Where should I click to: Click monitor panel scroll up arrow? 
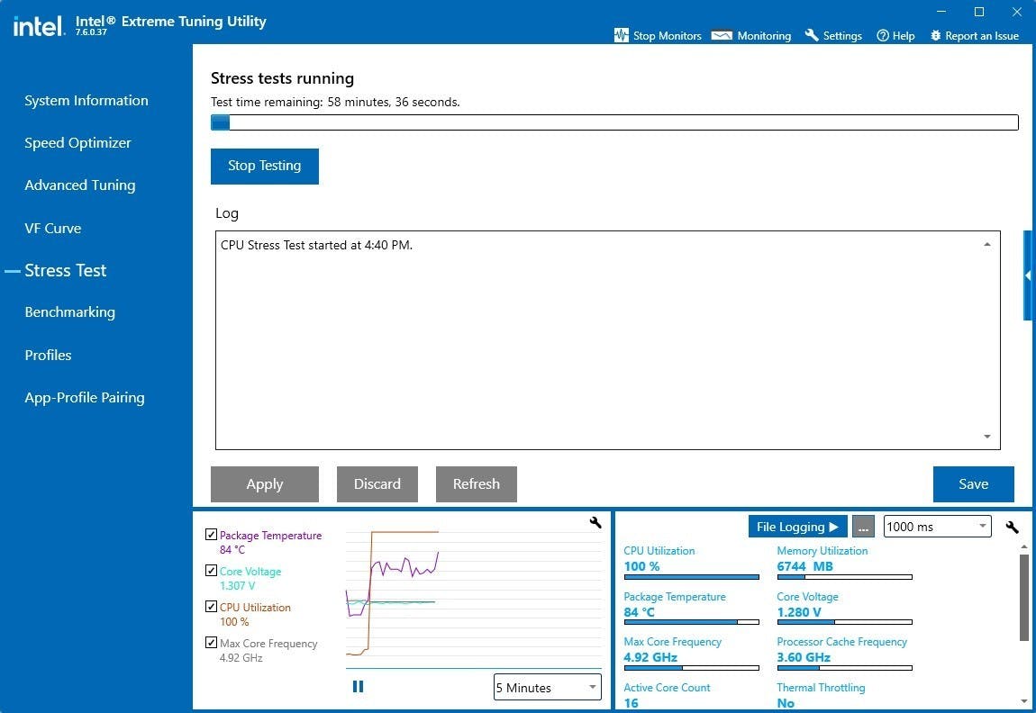coord(1024,547)
